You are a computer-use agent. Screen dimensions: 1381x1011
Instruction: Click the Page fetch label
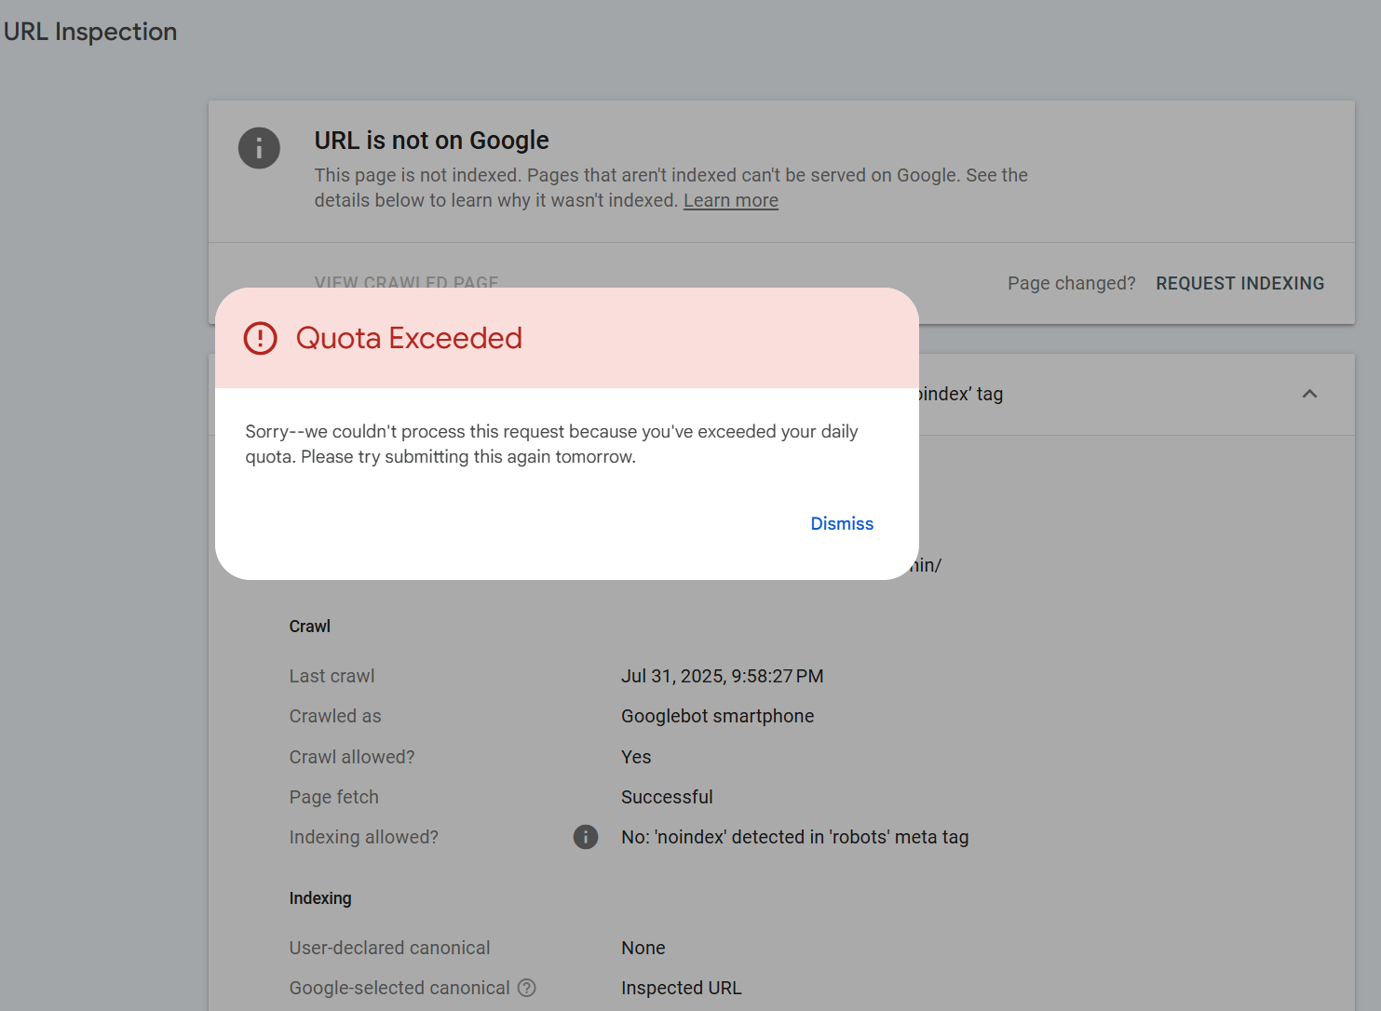pyautogui.click(x=334, y=797)
